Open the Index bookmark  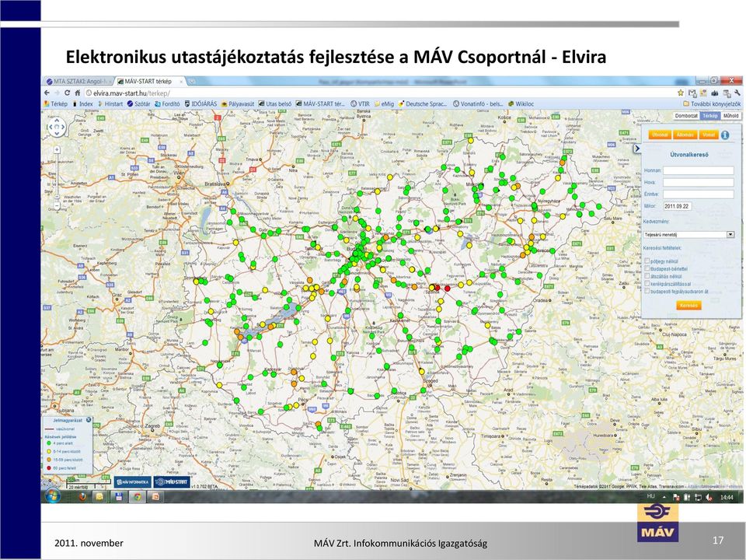point(83,103)
